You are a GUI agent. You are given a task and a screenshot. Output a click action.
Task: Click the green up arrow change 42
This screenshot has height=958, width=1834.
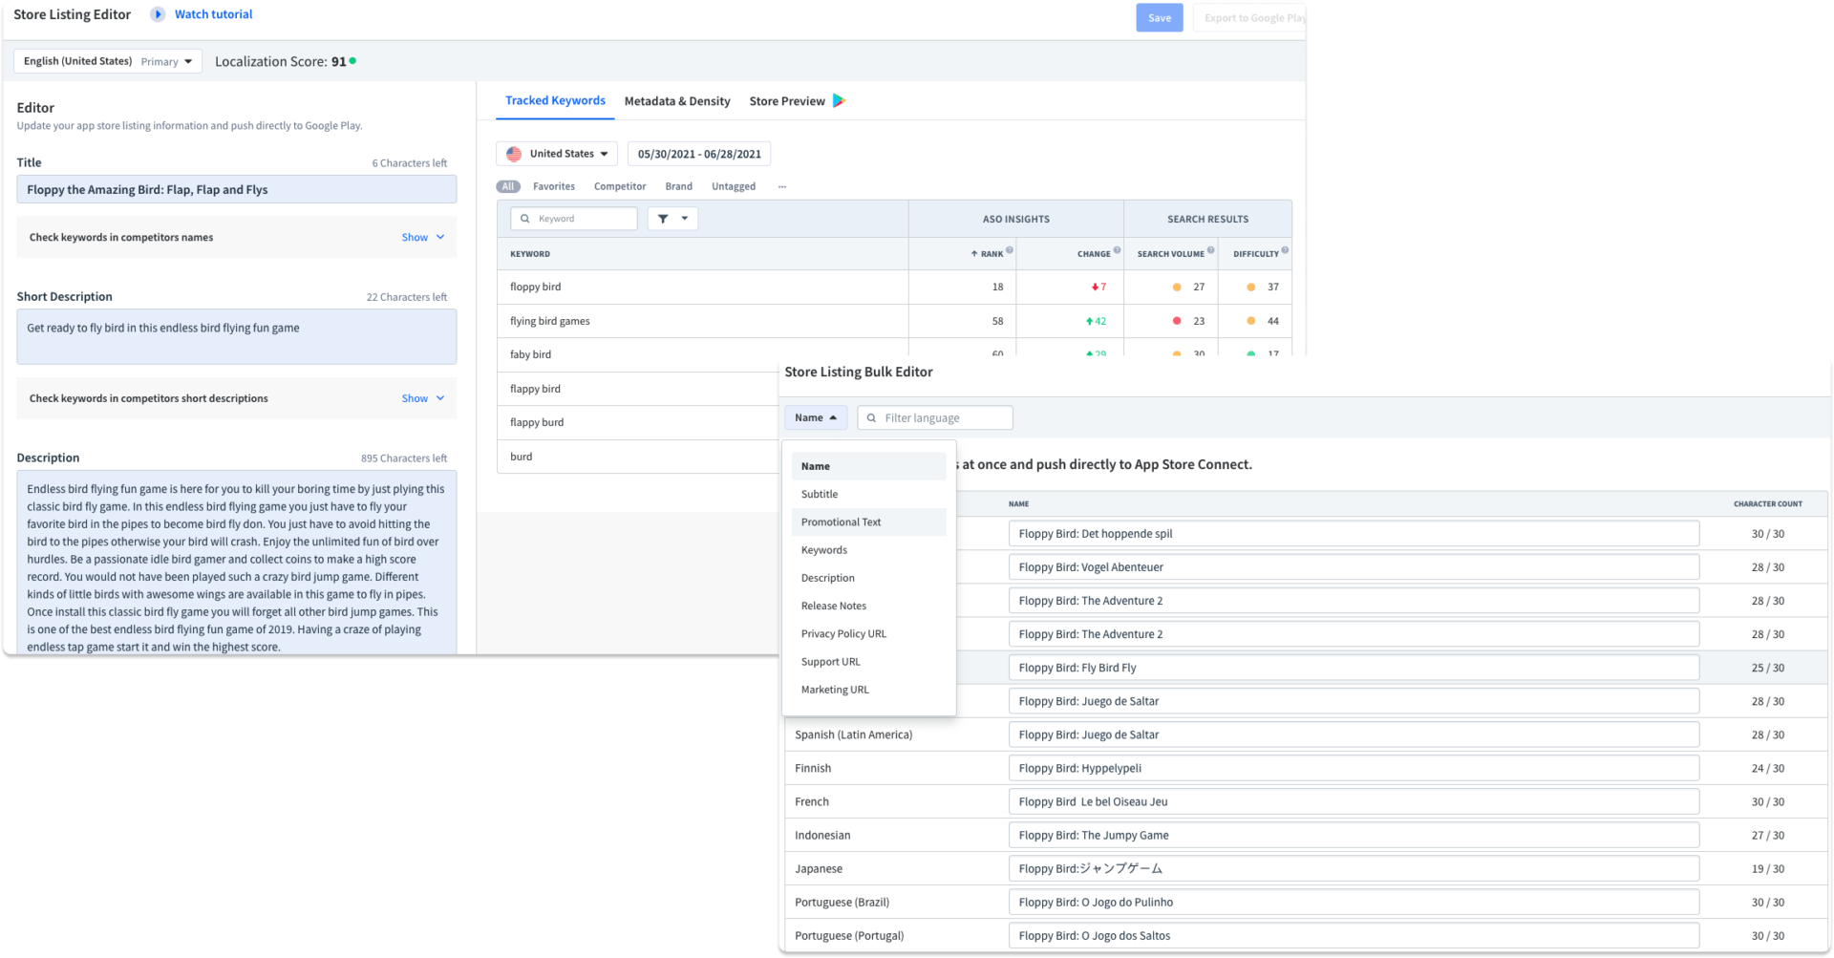pyautogui.click(x=1096, y=321)
